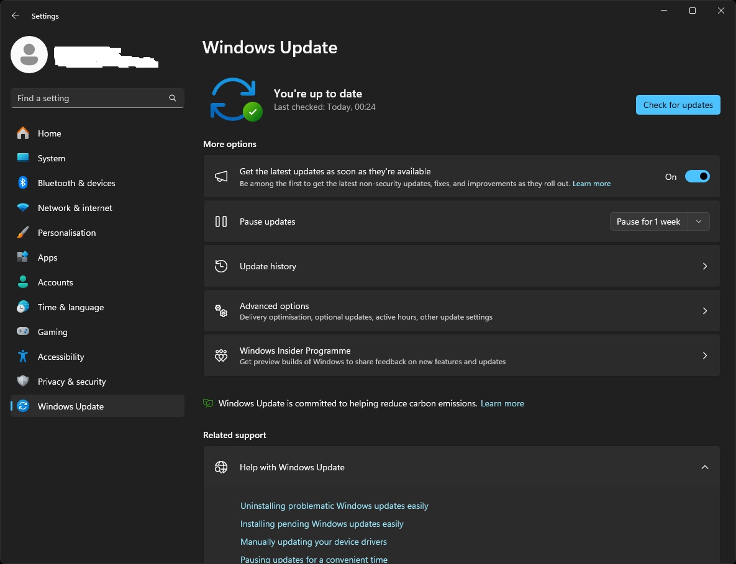736x564 pixels.
Task: Click the Accounts person icon
Action: pos(22,282)
